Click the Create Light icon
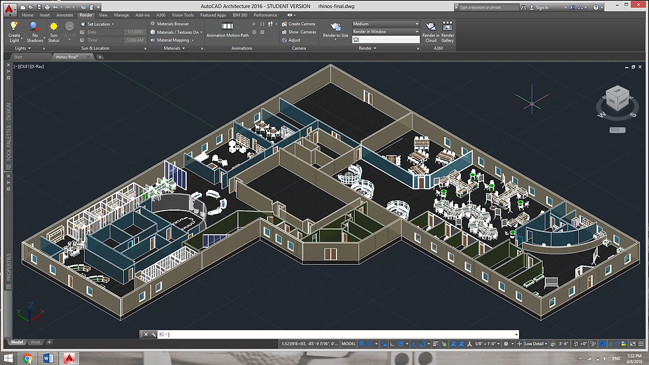Screen dimensions: 649x365 [14, 27]
